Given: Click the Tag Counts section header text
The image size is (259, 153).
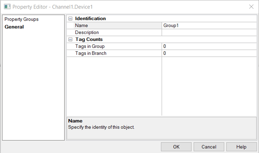Looking at the screenshot, I should coord(89,39).
